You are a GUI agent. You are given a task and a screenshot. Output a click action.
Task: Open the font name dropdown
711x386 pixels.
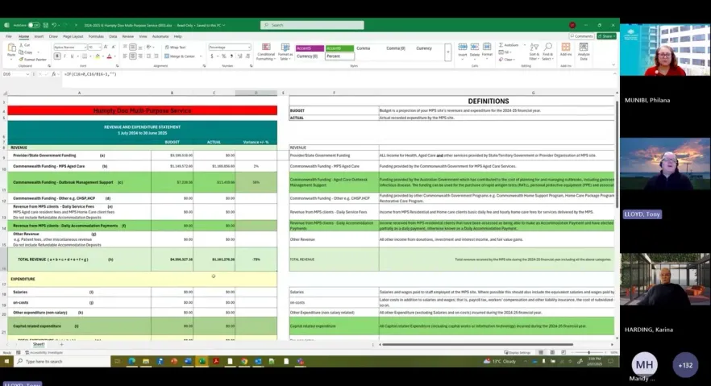pyautogui.click(x=85, y=47)
